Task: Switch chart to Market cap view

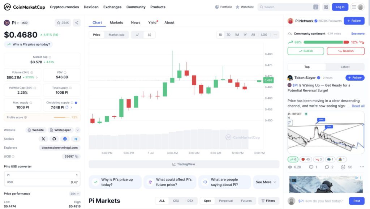Action: pos(116,35)
